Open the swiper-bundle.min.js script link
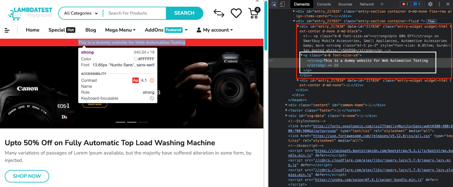 (369, 180)
